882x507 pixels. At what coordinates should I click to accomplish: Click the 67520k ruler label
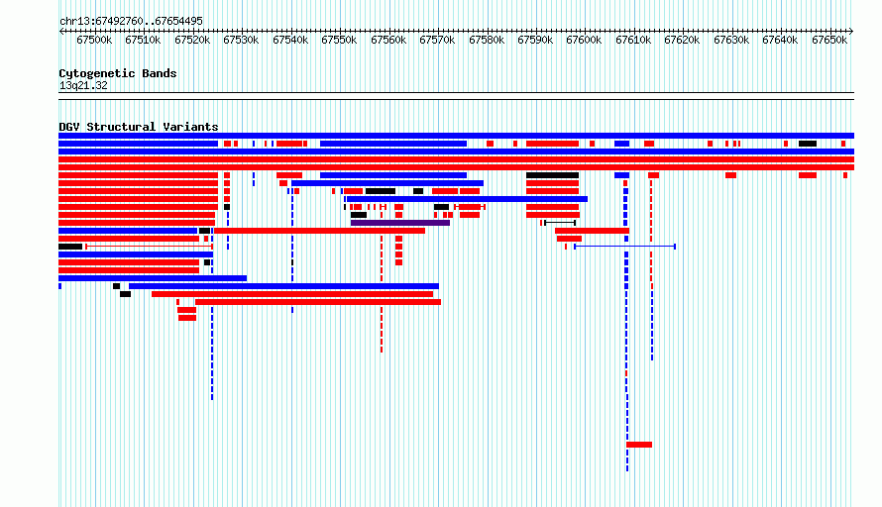[x=192, y=40]
